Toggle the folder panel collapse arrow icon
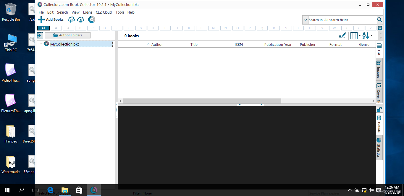Screen dimensions: 404x196 pyautogui.click(x=40, y=35)
